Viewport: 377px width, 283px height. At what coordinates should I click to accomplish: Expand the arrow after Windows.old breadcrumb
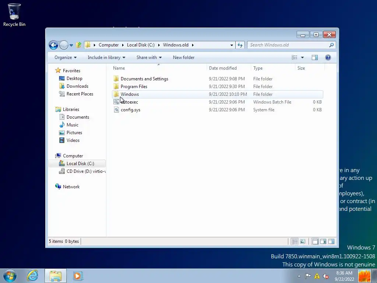pyautogui.click(x=193, y=45)
